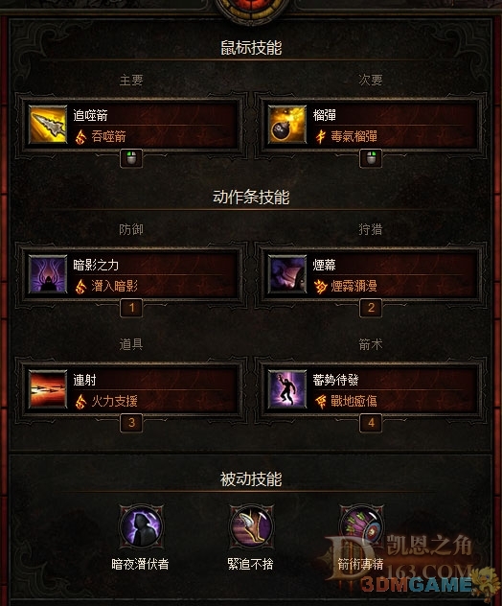The width and height of the screenshot is (502, 606).
Task: Click the left mouse button slot indicator
Action: (131, 158)
